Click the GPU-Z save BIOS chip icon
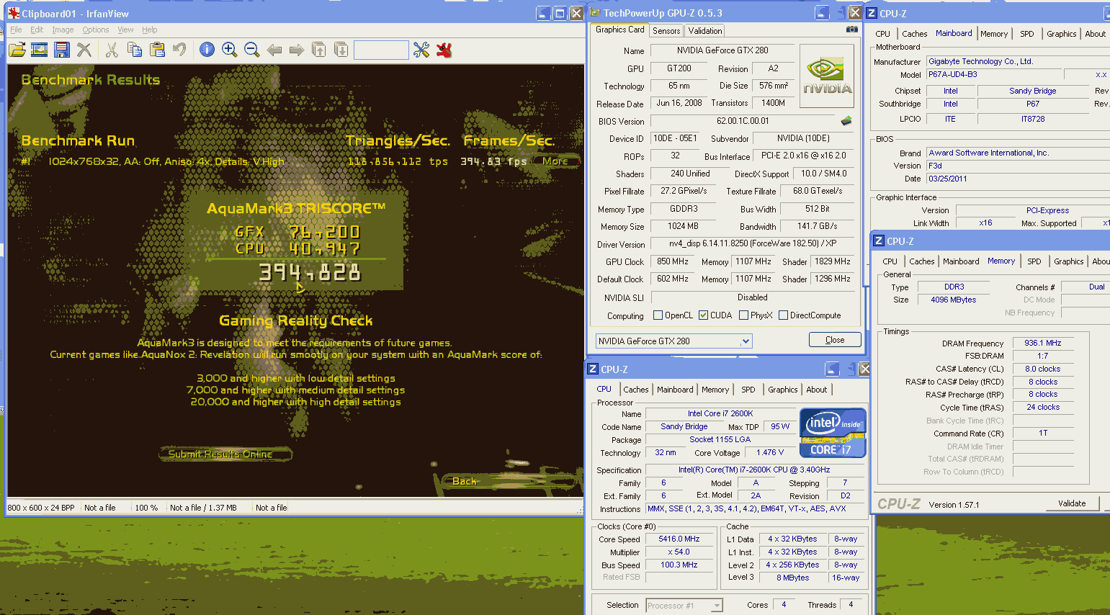Screen dimensions: 1110x615 point(846,120)
